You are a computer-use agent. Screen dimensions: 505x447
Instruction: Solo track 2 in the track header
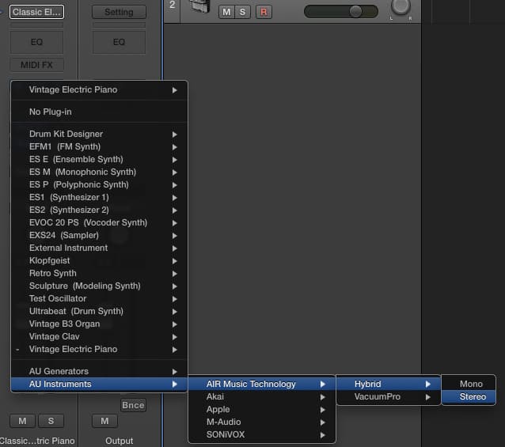(x=243, y=12)
